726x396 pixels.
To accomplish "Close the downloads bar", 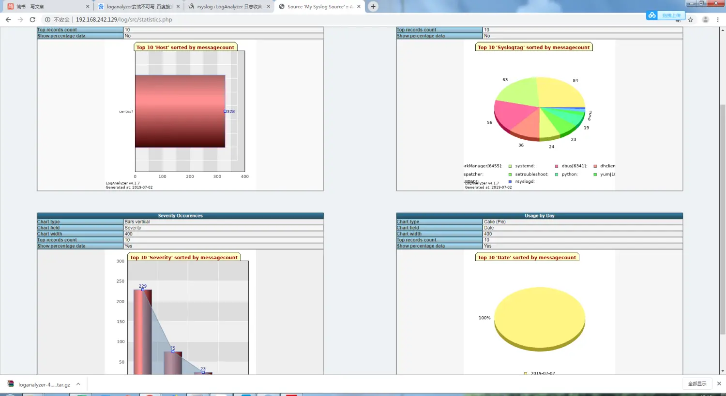I will pyautogui.click(x=719, y=384).
